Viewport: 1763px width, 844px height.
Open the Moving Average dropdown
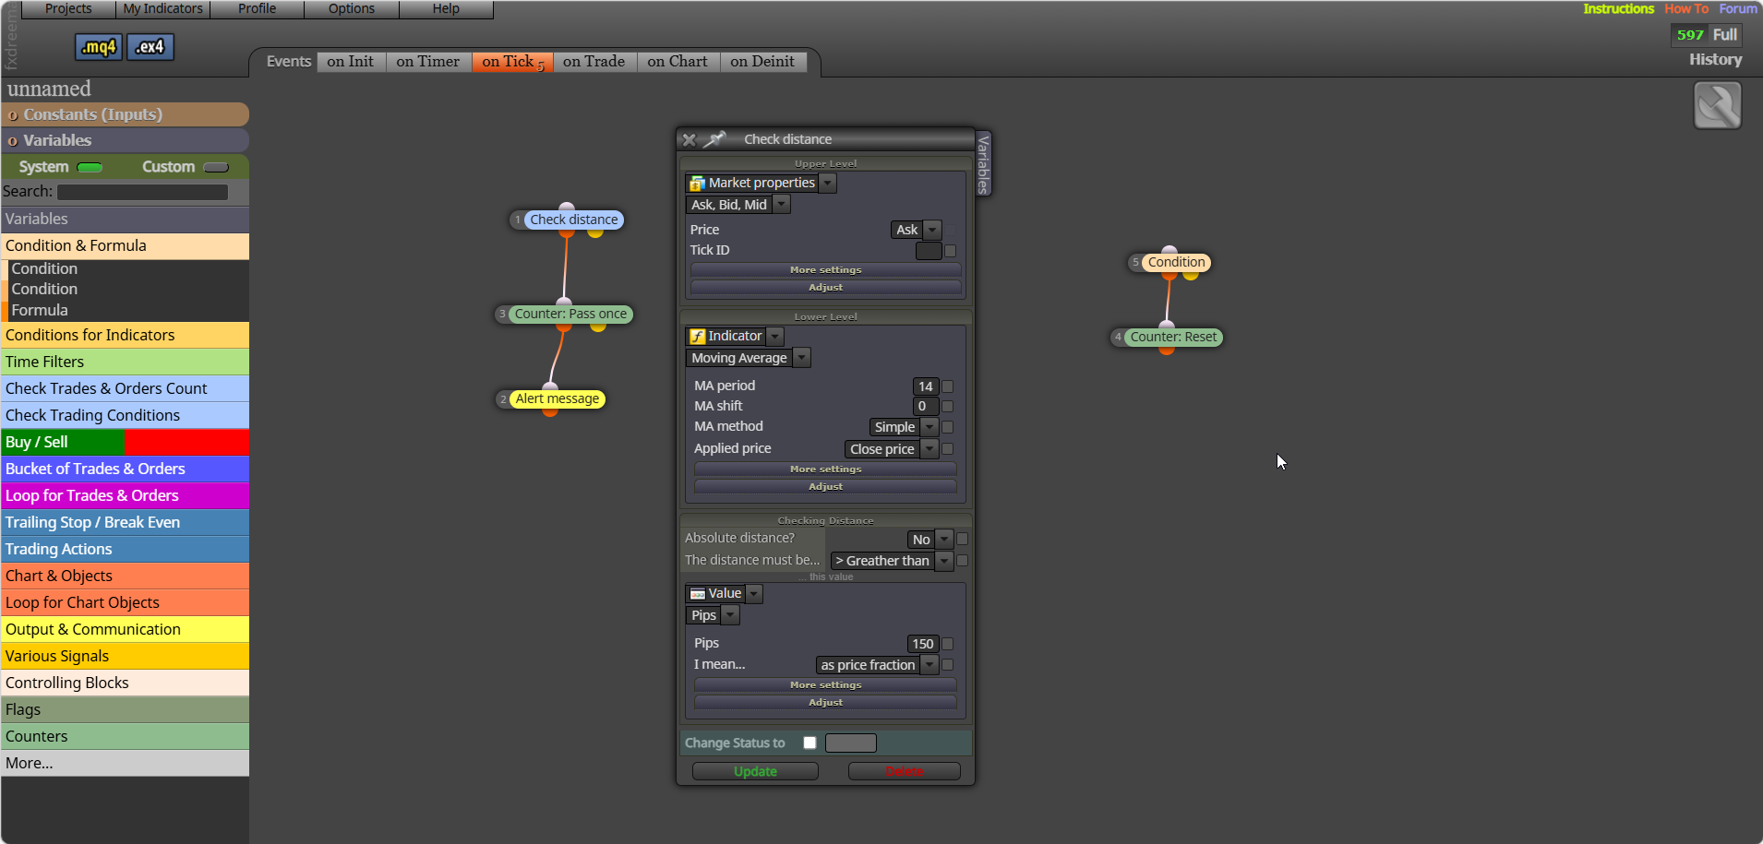tap(801, 358)
